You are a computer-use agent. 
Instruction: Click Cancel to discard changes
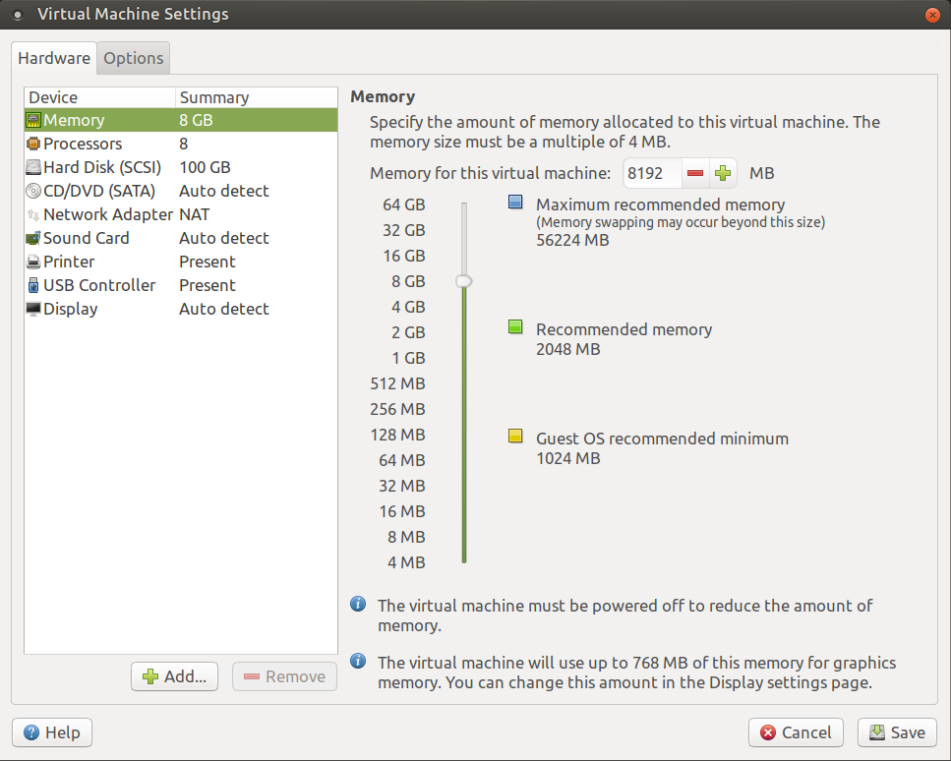point(796,732)
